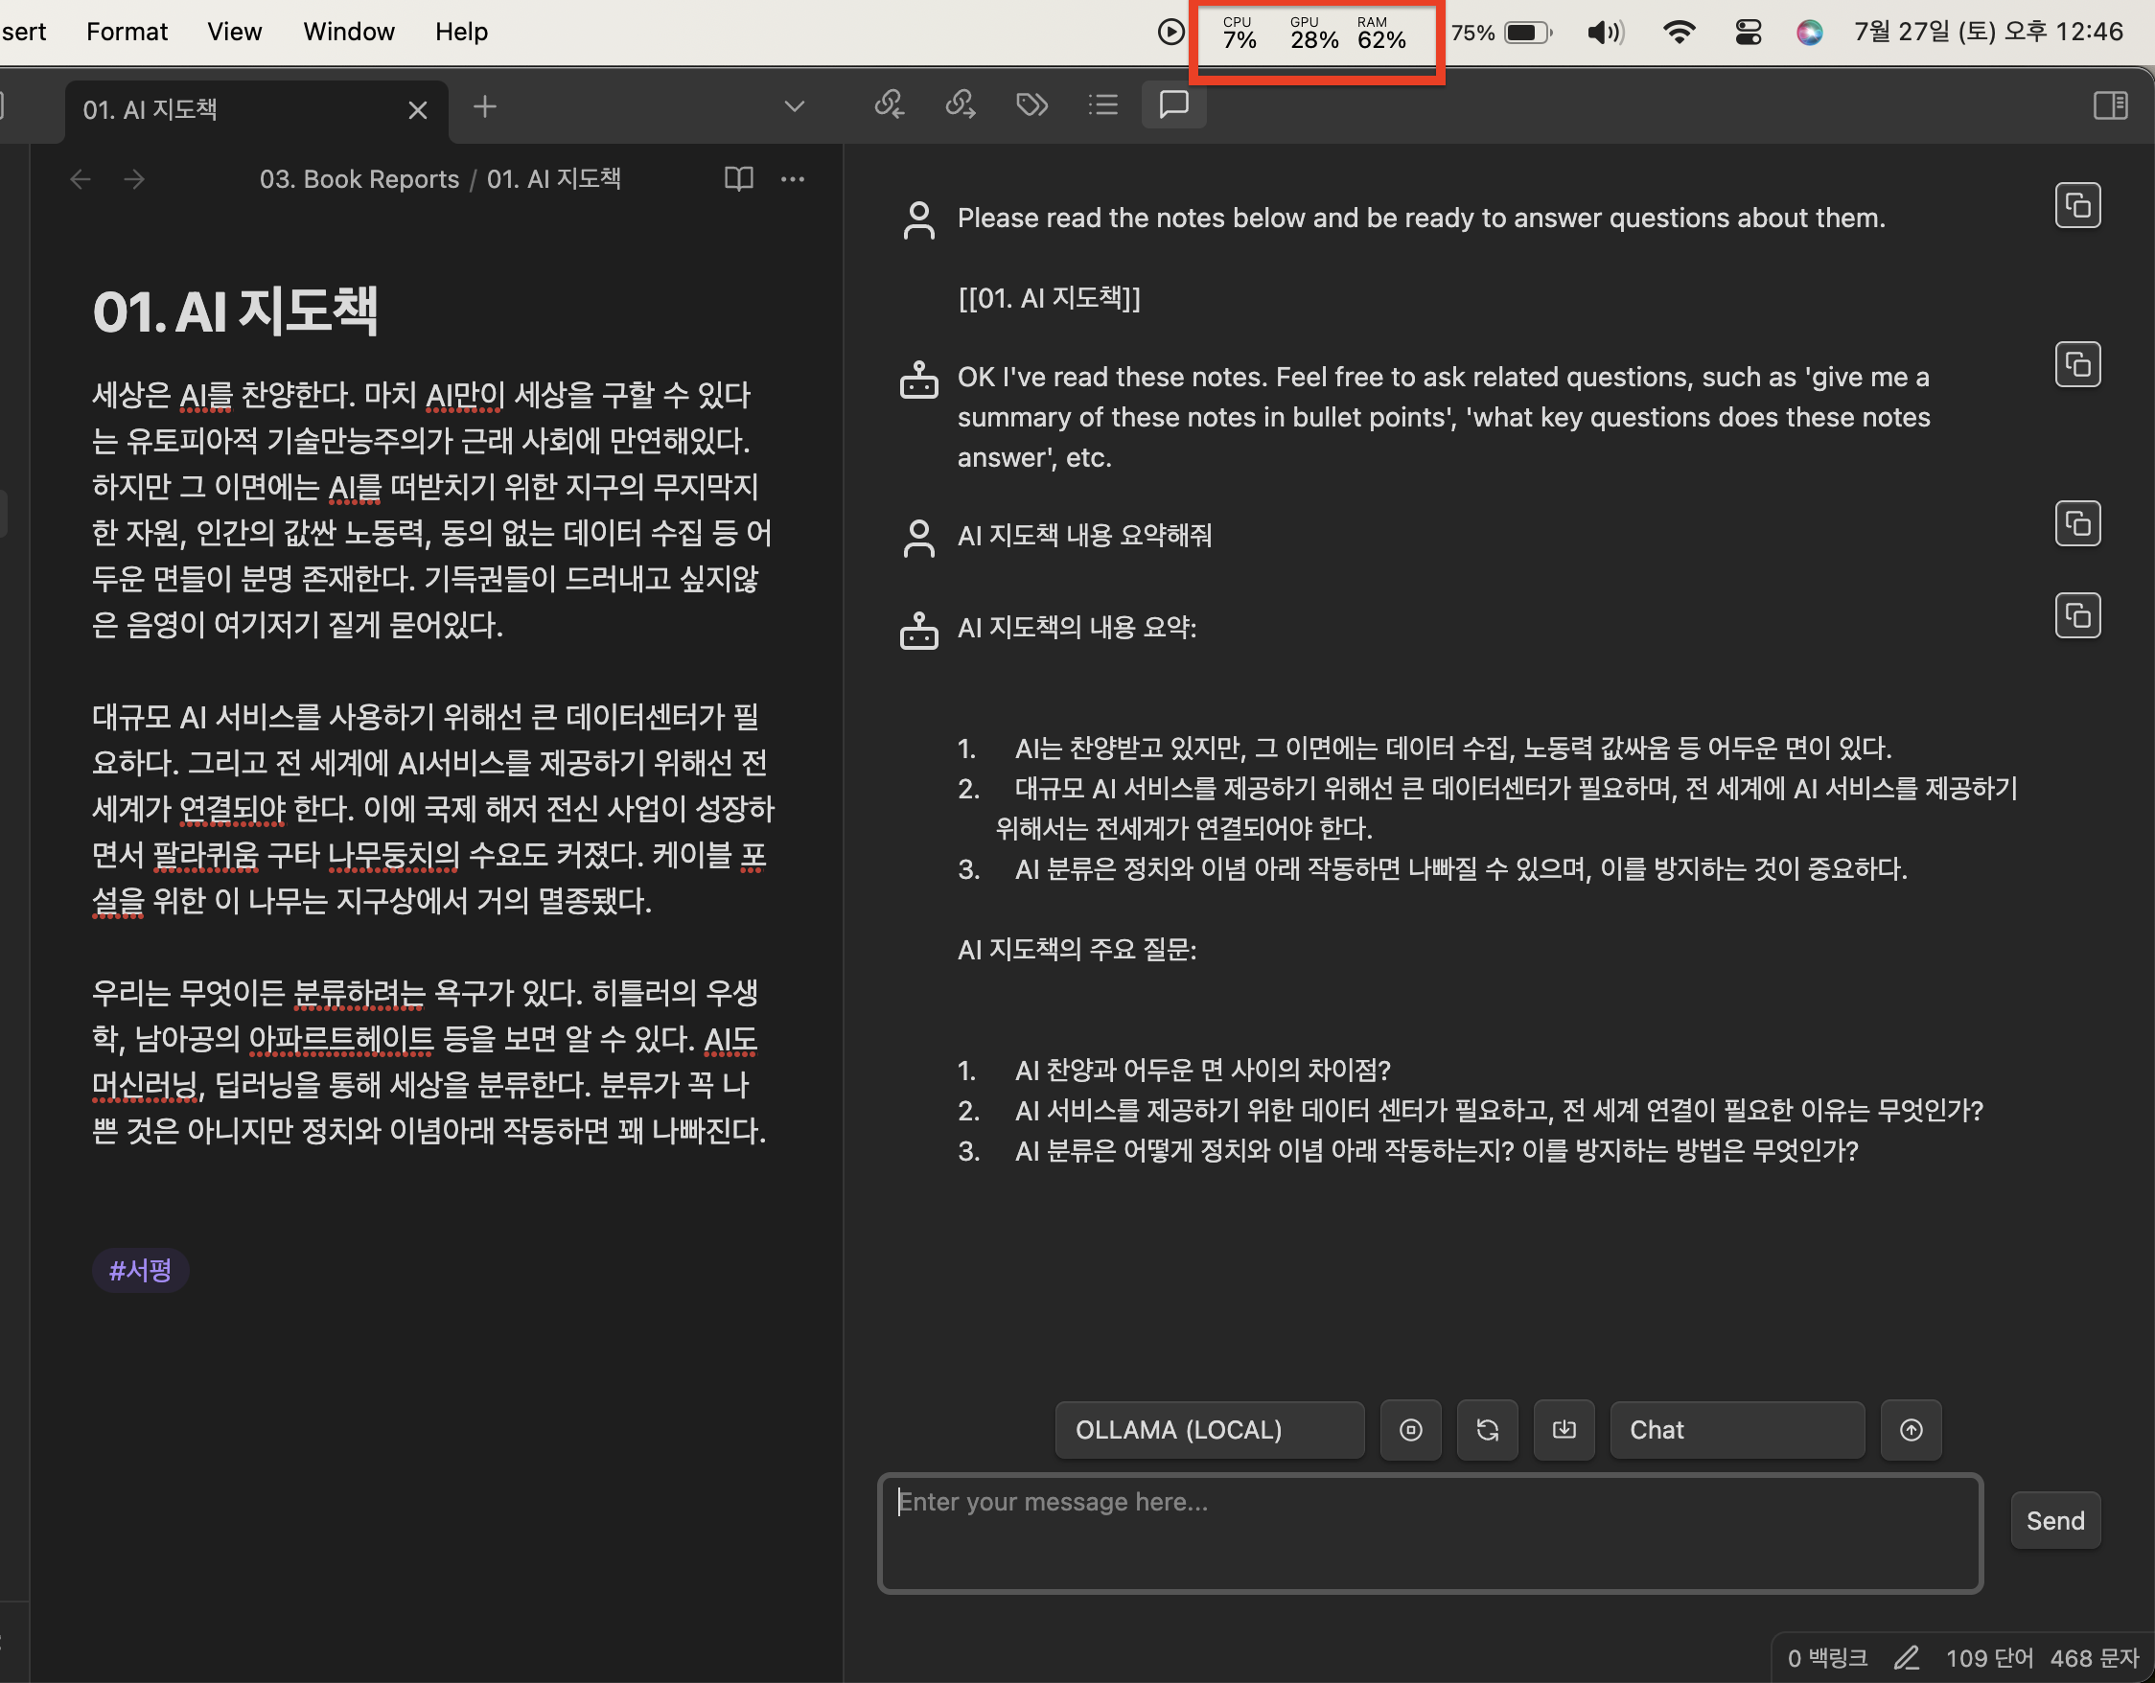Click the #서평 tag link
This screenshot has width=2155, height=1683.
pos(140,1270)
